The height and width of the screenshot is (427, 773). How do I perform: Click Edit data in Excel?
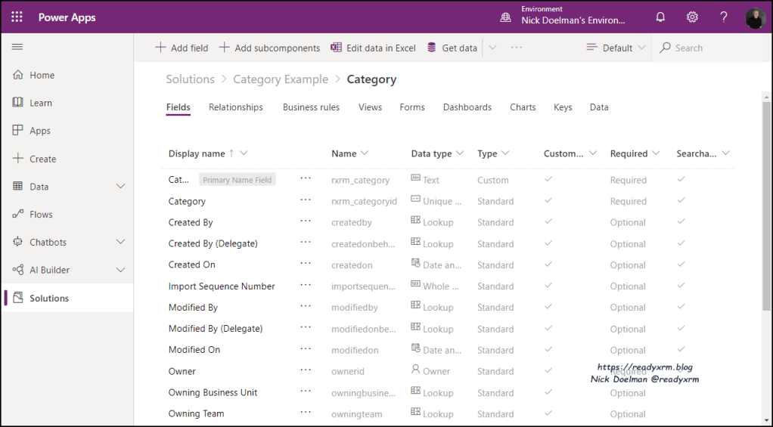coord(374,48)
